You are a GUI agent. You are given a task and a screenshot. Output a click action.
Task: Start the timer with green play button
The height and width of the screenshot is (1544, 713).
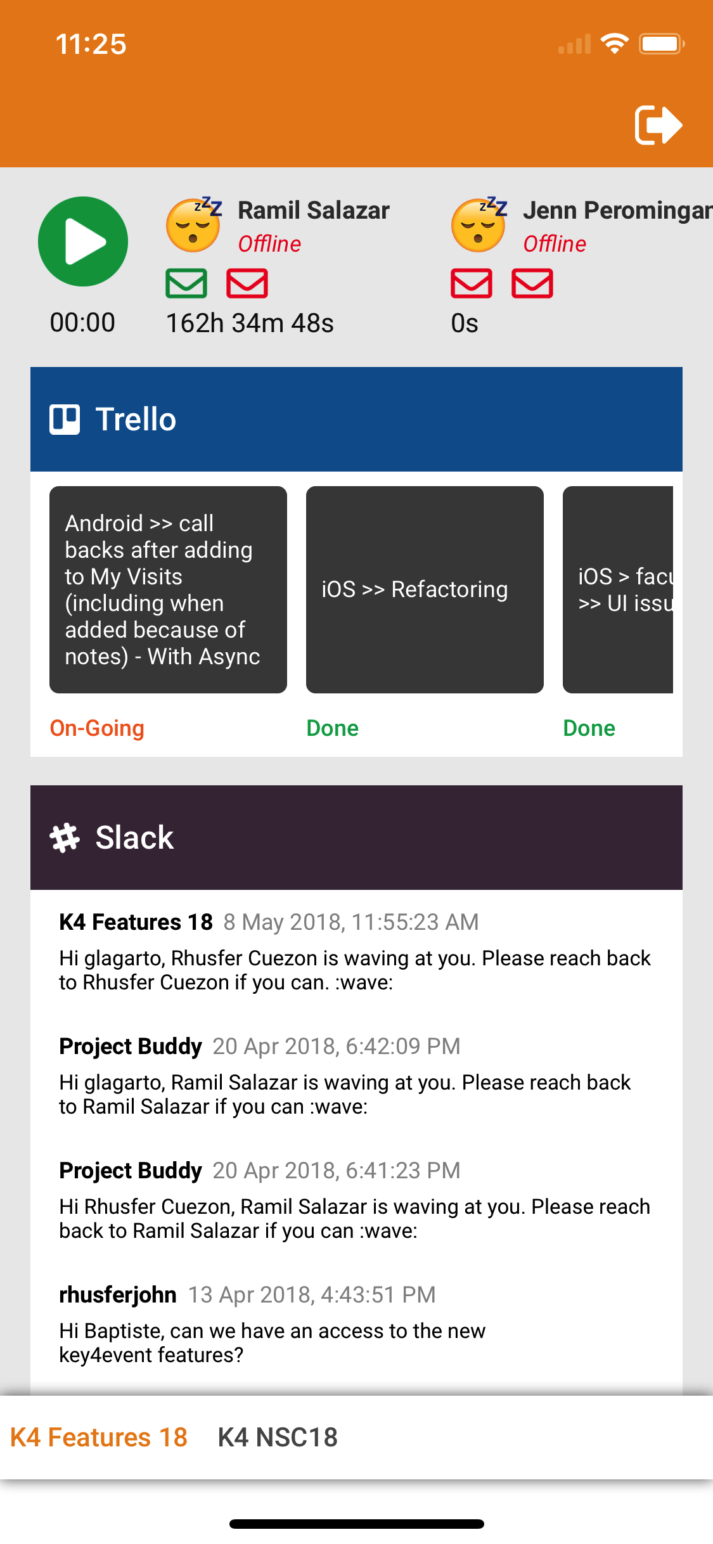(83, 241)
